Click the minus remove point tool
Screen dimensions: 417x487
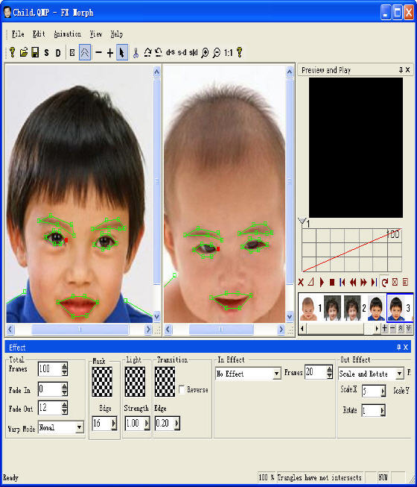(x=98, y=52)
